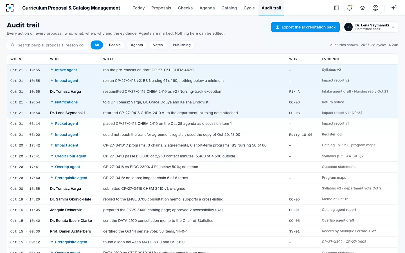Open the layout panel icon in header
Screen dimensions: 405x253
point(337,8)
